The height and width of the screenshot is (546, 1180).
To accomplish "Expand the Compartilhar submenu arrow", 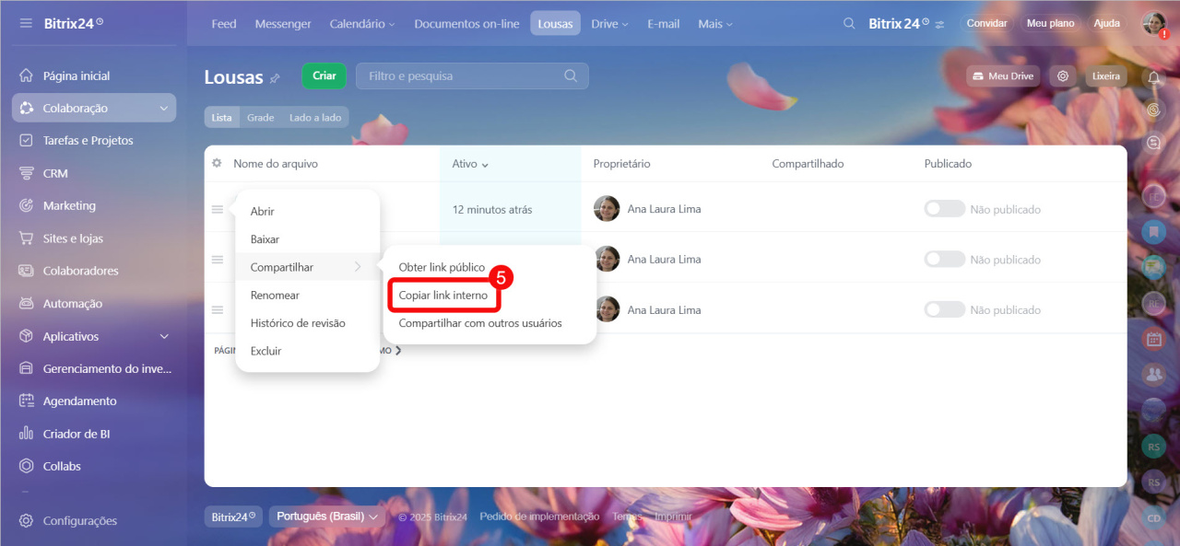I will point(358,267).
